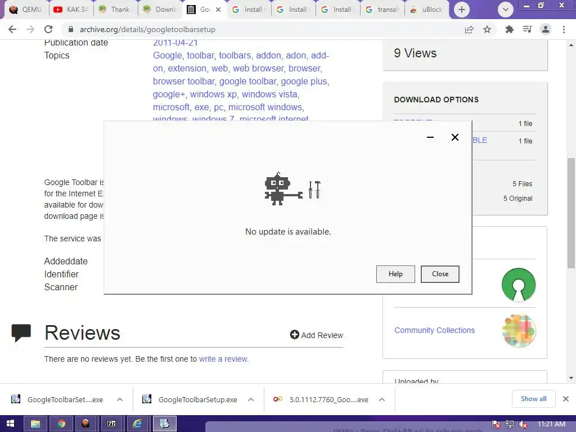The image size is (576, 432).
Task: Expand options for 5.0.1112.7760_Goo....exe download
Action: pos(382,399)
